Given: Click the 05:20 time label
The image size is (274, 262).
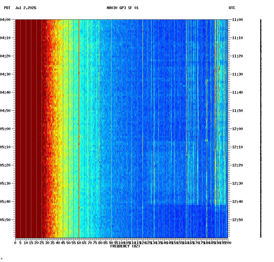Looking at the screenshot, I should (x=5, y=165).
